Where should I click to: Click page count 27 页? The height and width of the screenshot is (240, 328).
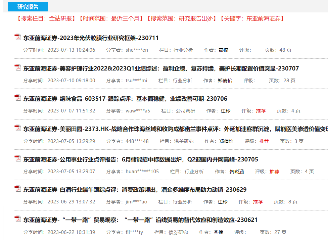pos(281,233)
